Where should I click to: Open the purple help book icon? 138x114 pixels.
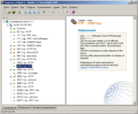pyautogui.click(x=73, y=12)
